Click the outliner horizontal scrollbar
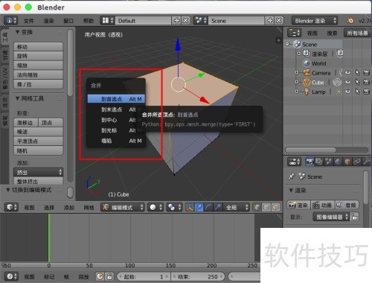The image size is (372, 283). pyautogui.click(x=311, y=150)
